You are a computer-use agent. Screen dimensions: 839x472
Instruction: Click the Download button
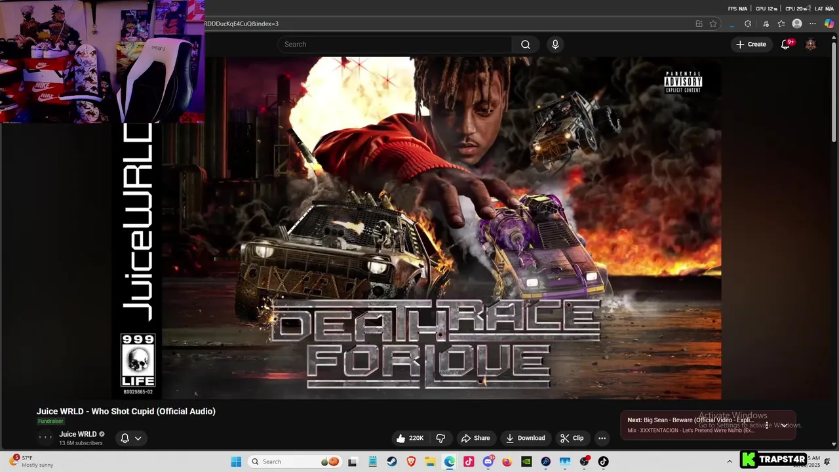pos(526,438)
